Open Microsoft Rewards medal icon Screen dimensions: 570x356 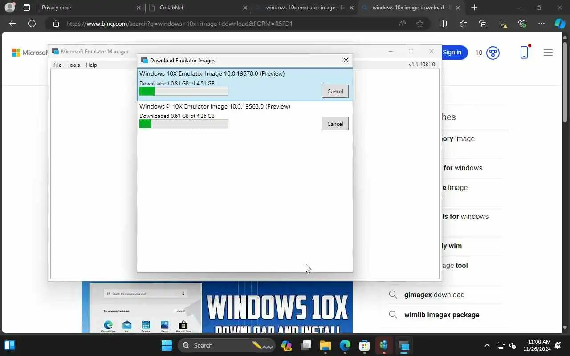pos(493,53)
